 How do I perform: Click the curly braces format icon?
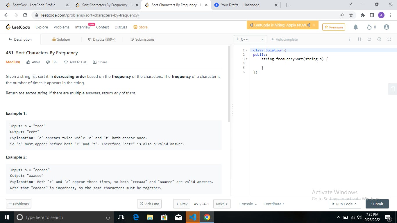(360, 39)
